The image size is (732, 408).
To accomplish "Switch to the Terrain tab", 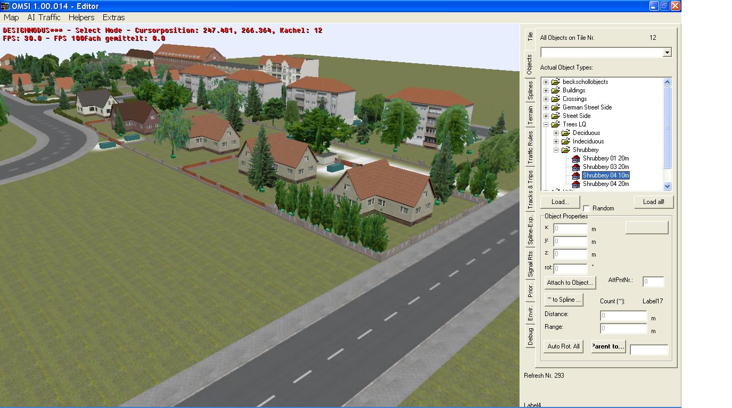I will pyautogui.click(x=530, y=115).
